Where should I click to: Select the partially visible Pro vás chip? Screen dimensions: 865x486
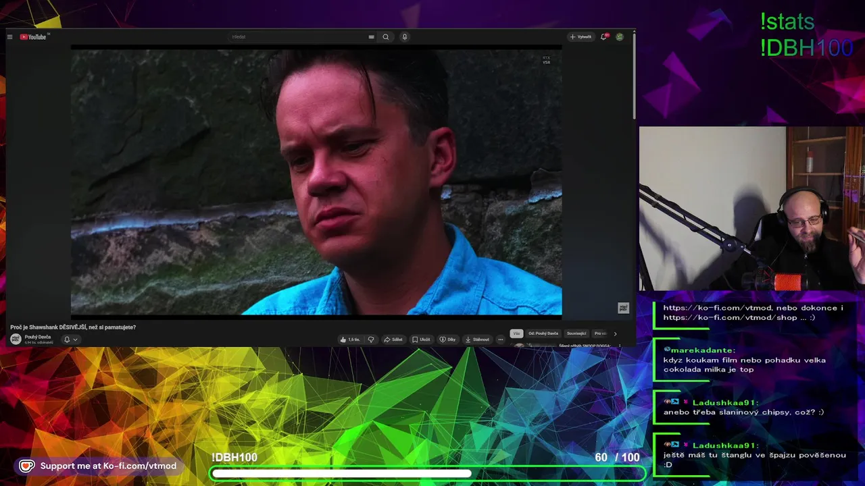click(600, 333)
